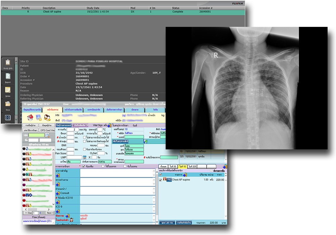336x235 pixels.
Task: Open the OPD Card View button
Action: 47,130
